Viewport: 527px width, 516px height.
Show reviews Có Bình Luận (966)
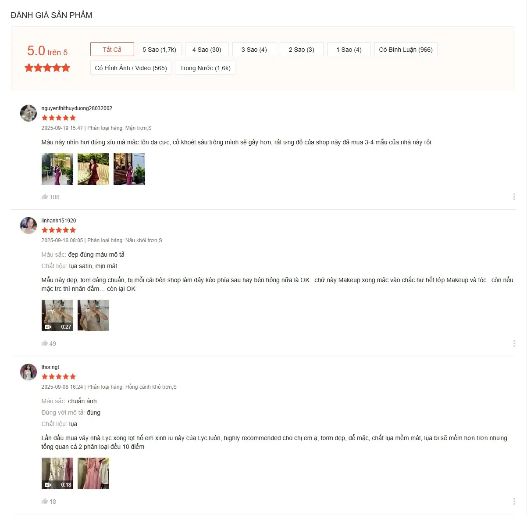(x=406, y=49)
